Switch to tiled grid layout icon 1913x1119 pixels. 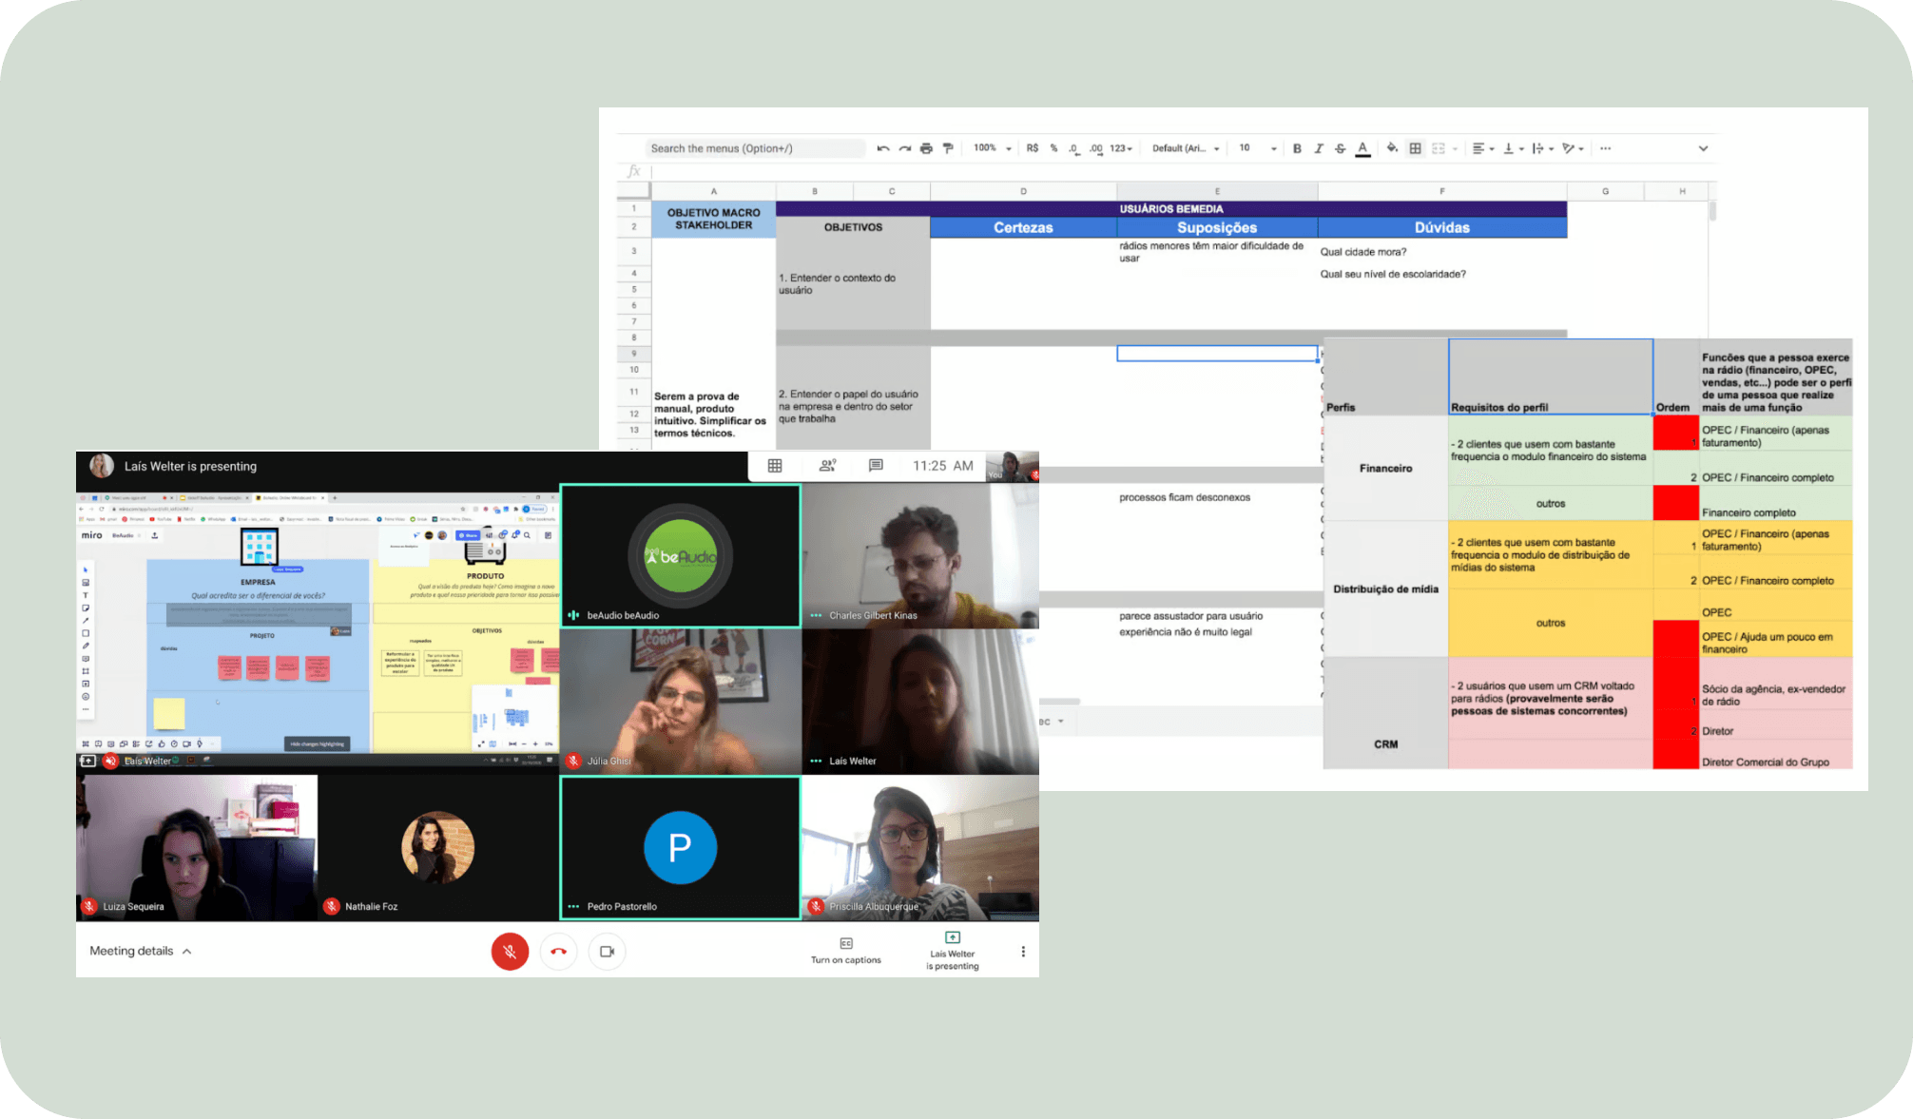pyautogui.click(x=775, y=466)
